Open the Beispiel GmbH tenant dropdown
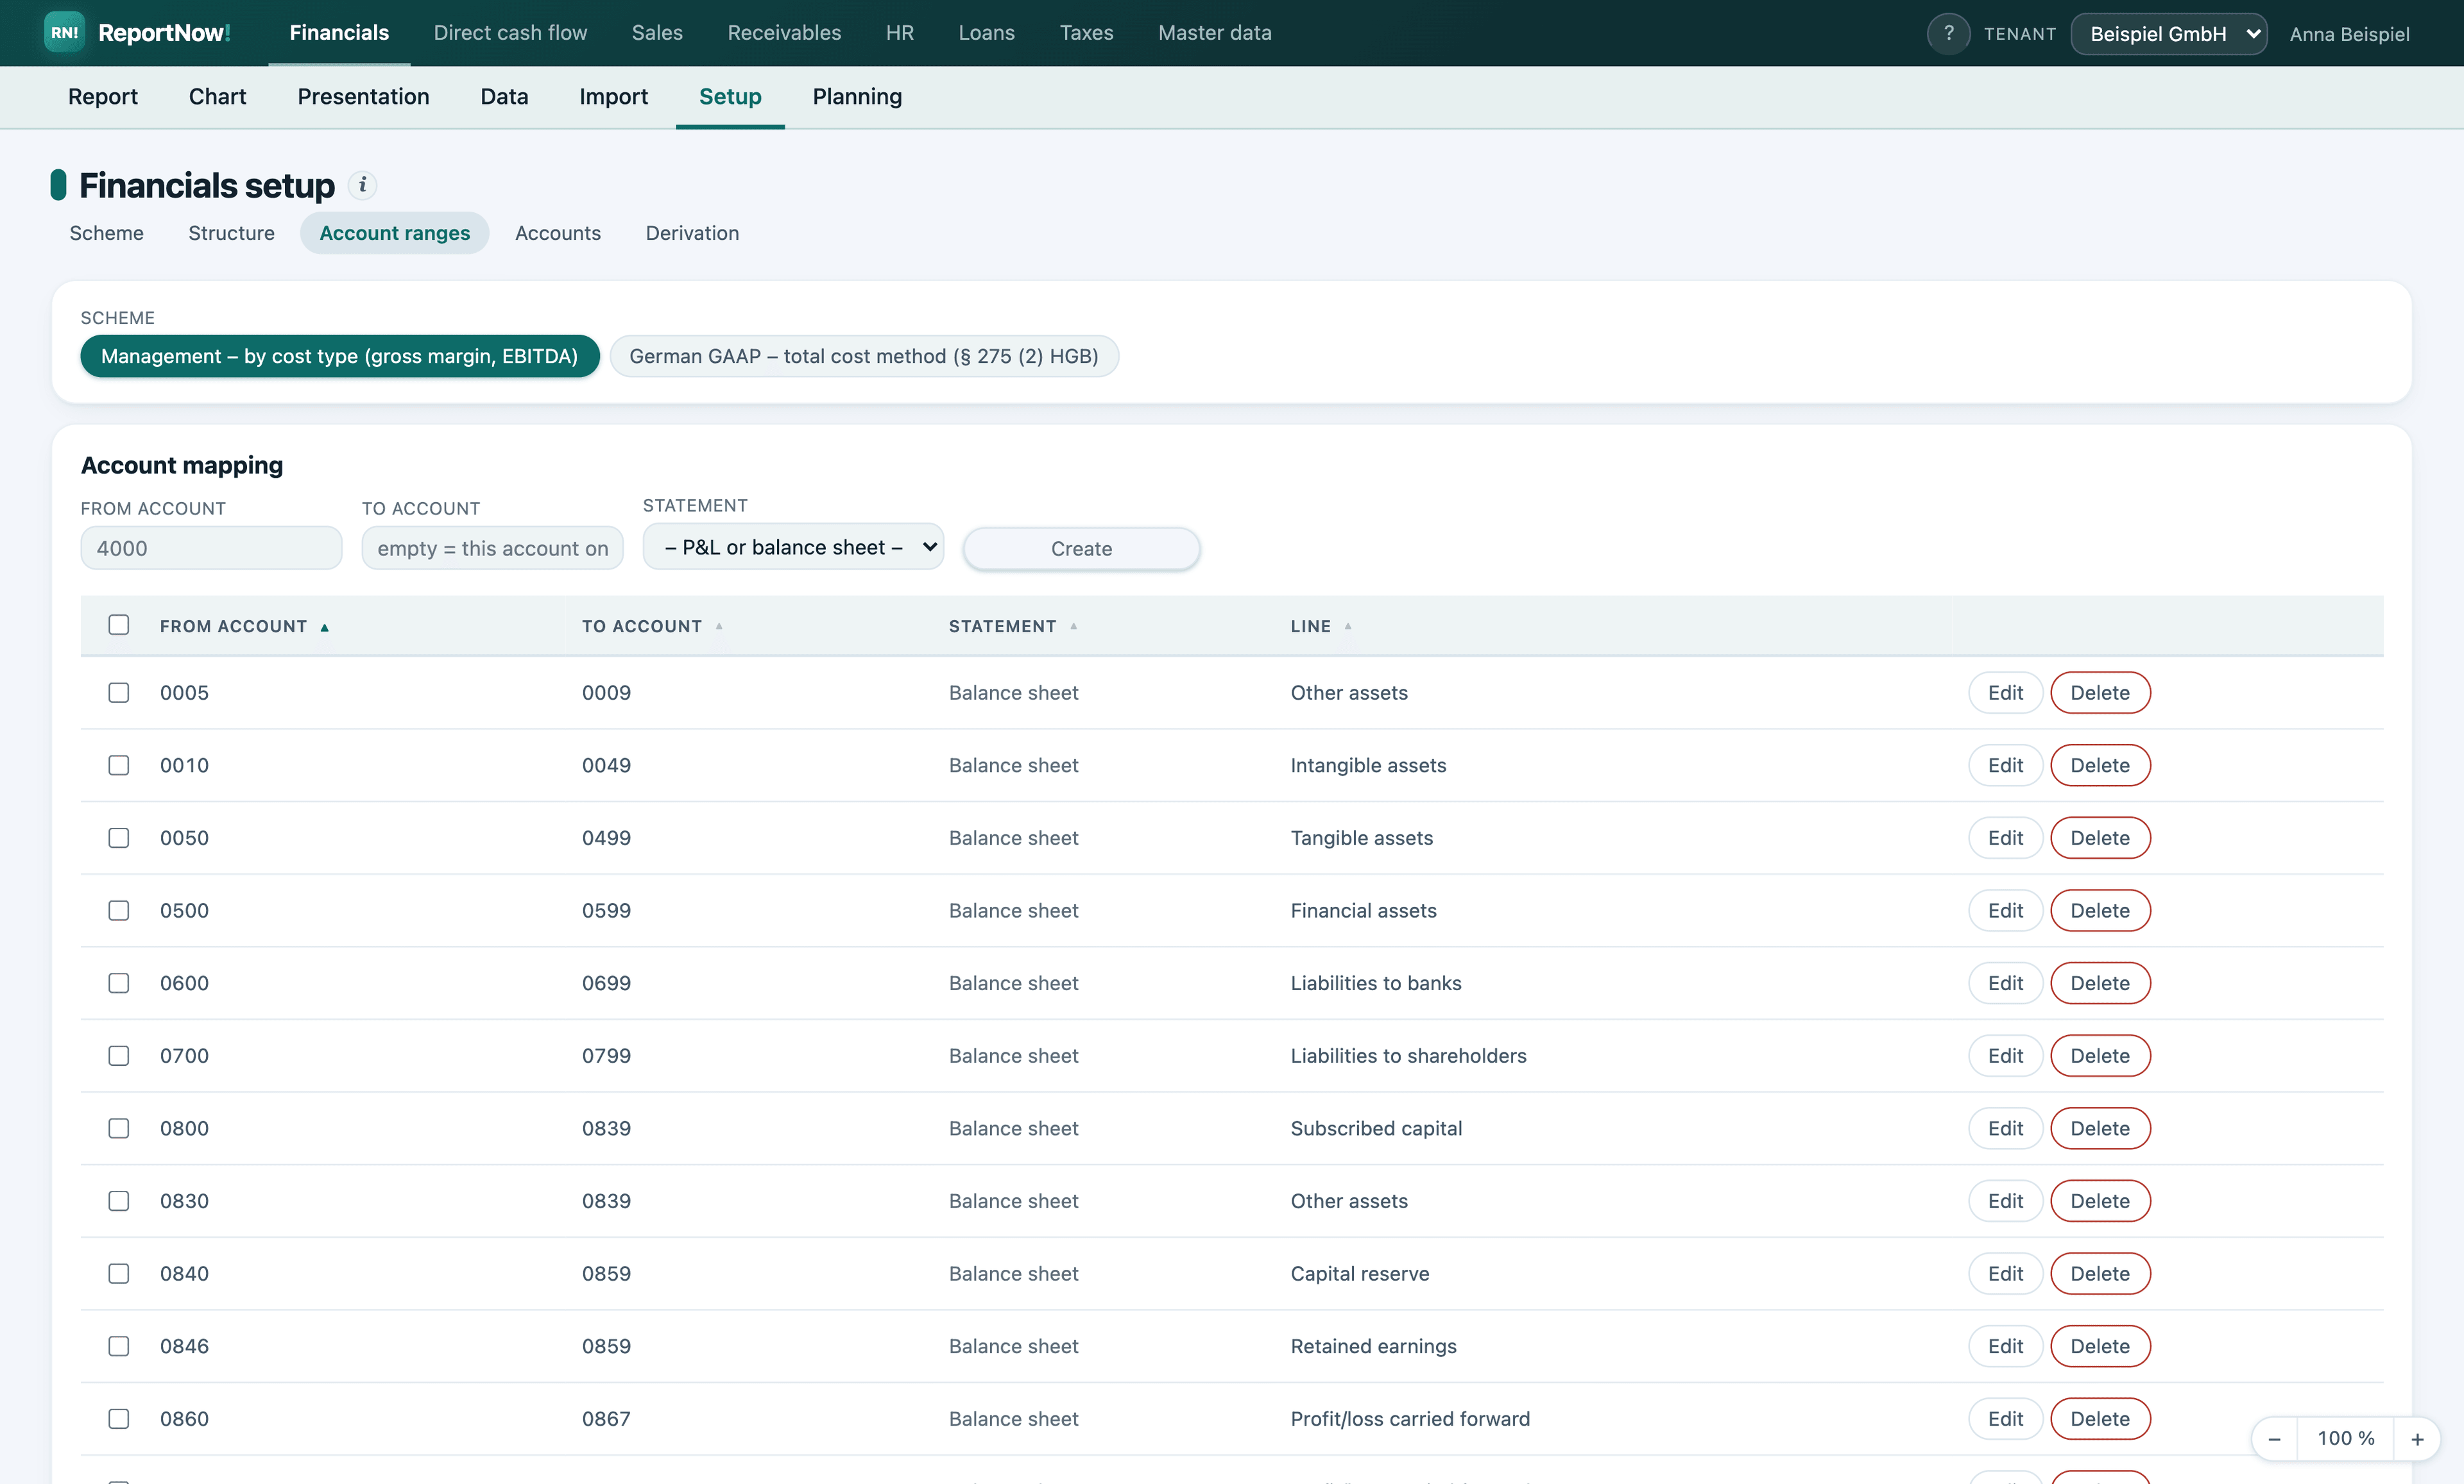Image resolution: width=2464 pixels, height=1484 pixels. click(2168, 34)
